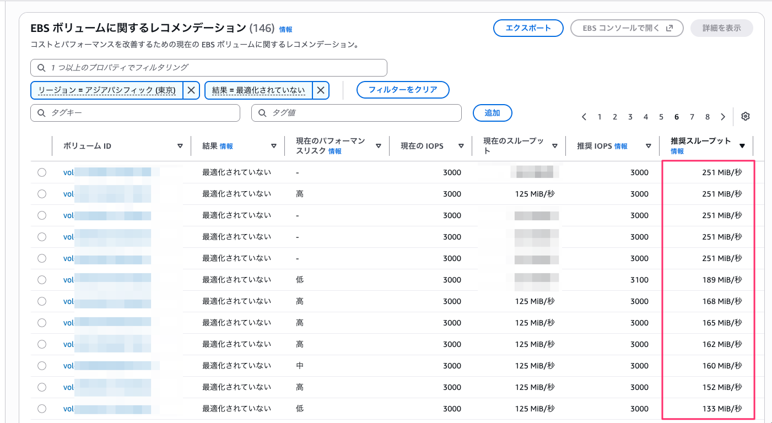This screenshot has width=772, height=423.
Task: Open the vol link in the 189 MiB/秒 row
Action: coord(68,280)
